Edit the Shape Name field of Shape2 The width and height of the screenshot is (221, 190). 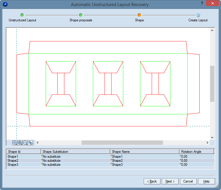coord(144,161)
